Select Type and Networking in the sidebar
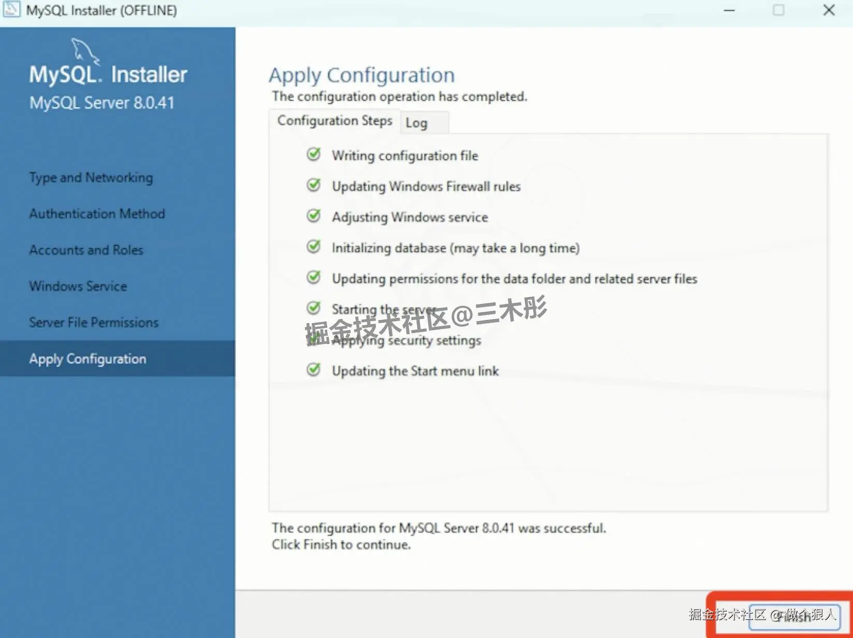853x638 pixels. click(x=91, y=177)
